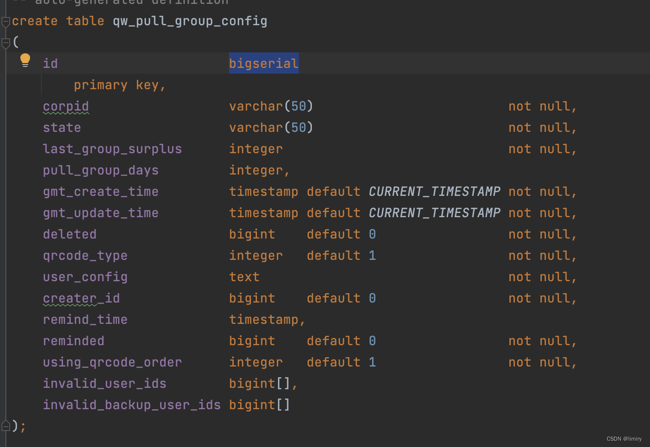Click the qrcode_type column name
Viewport: 650px width, 447px height.
pyautogui.click(x=85, y=255)
